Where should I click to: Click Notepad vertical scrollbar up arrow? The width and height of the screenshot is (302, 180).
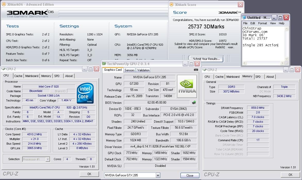[287, 29]
